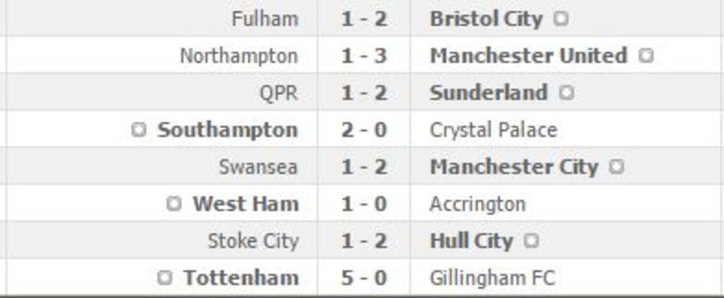Open the 5 - 0 Tottenham match score
This screenshot has height=298, width=724.
pyautogui.click(x=364, y=278)
